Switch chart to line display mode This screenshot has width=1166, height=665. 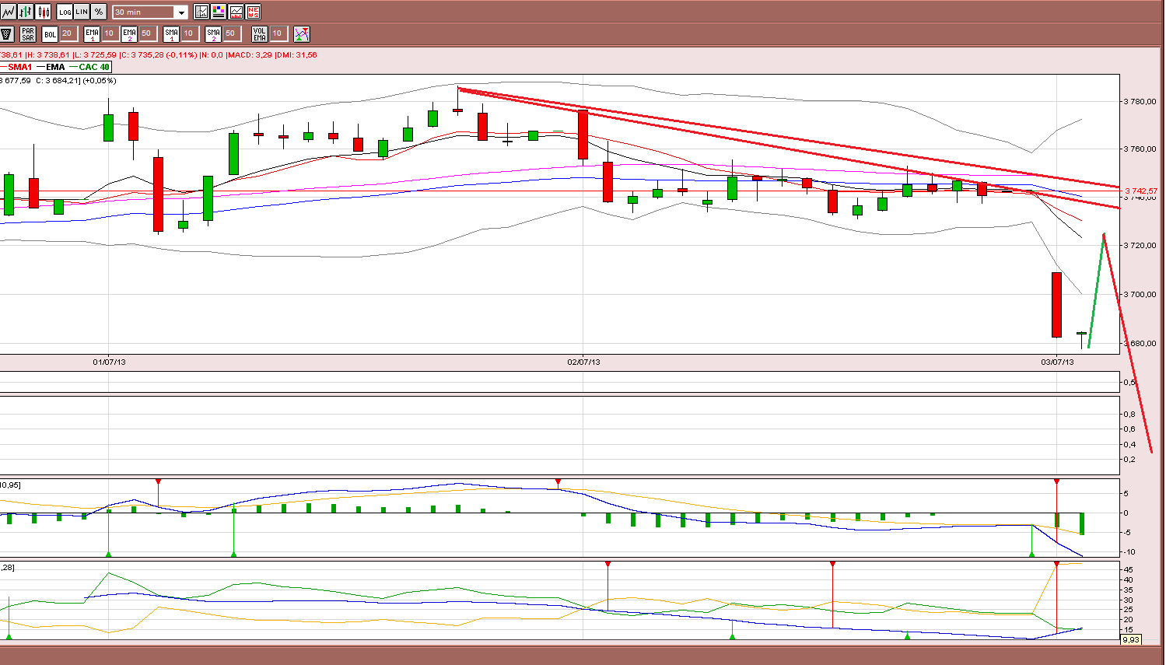(9, 12)
